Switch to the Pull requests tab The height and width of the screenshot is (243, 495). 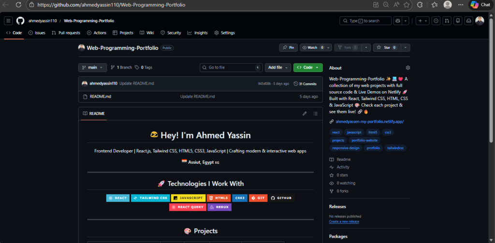click(66, 33)
